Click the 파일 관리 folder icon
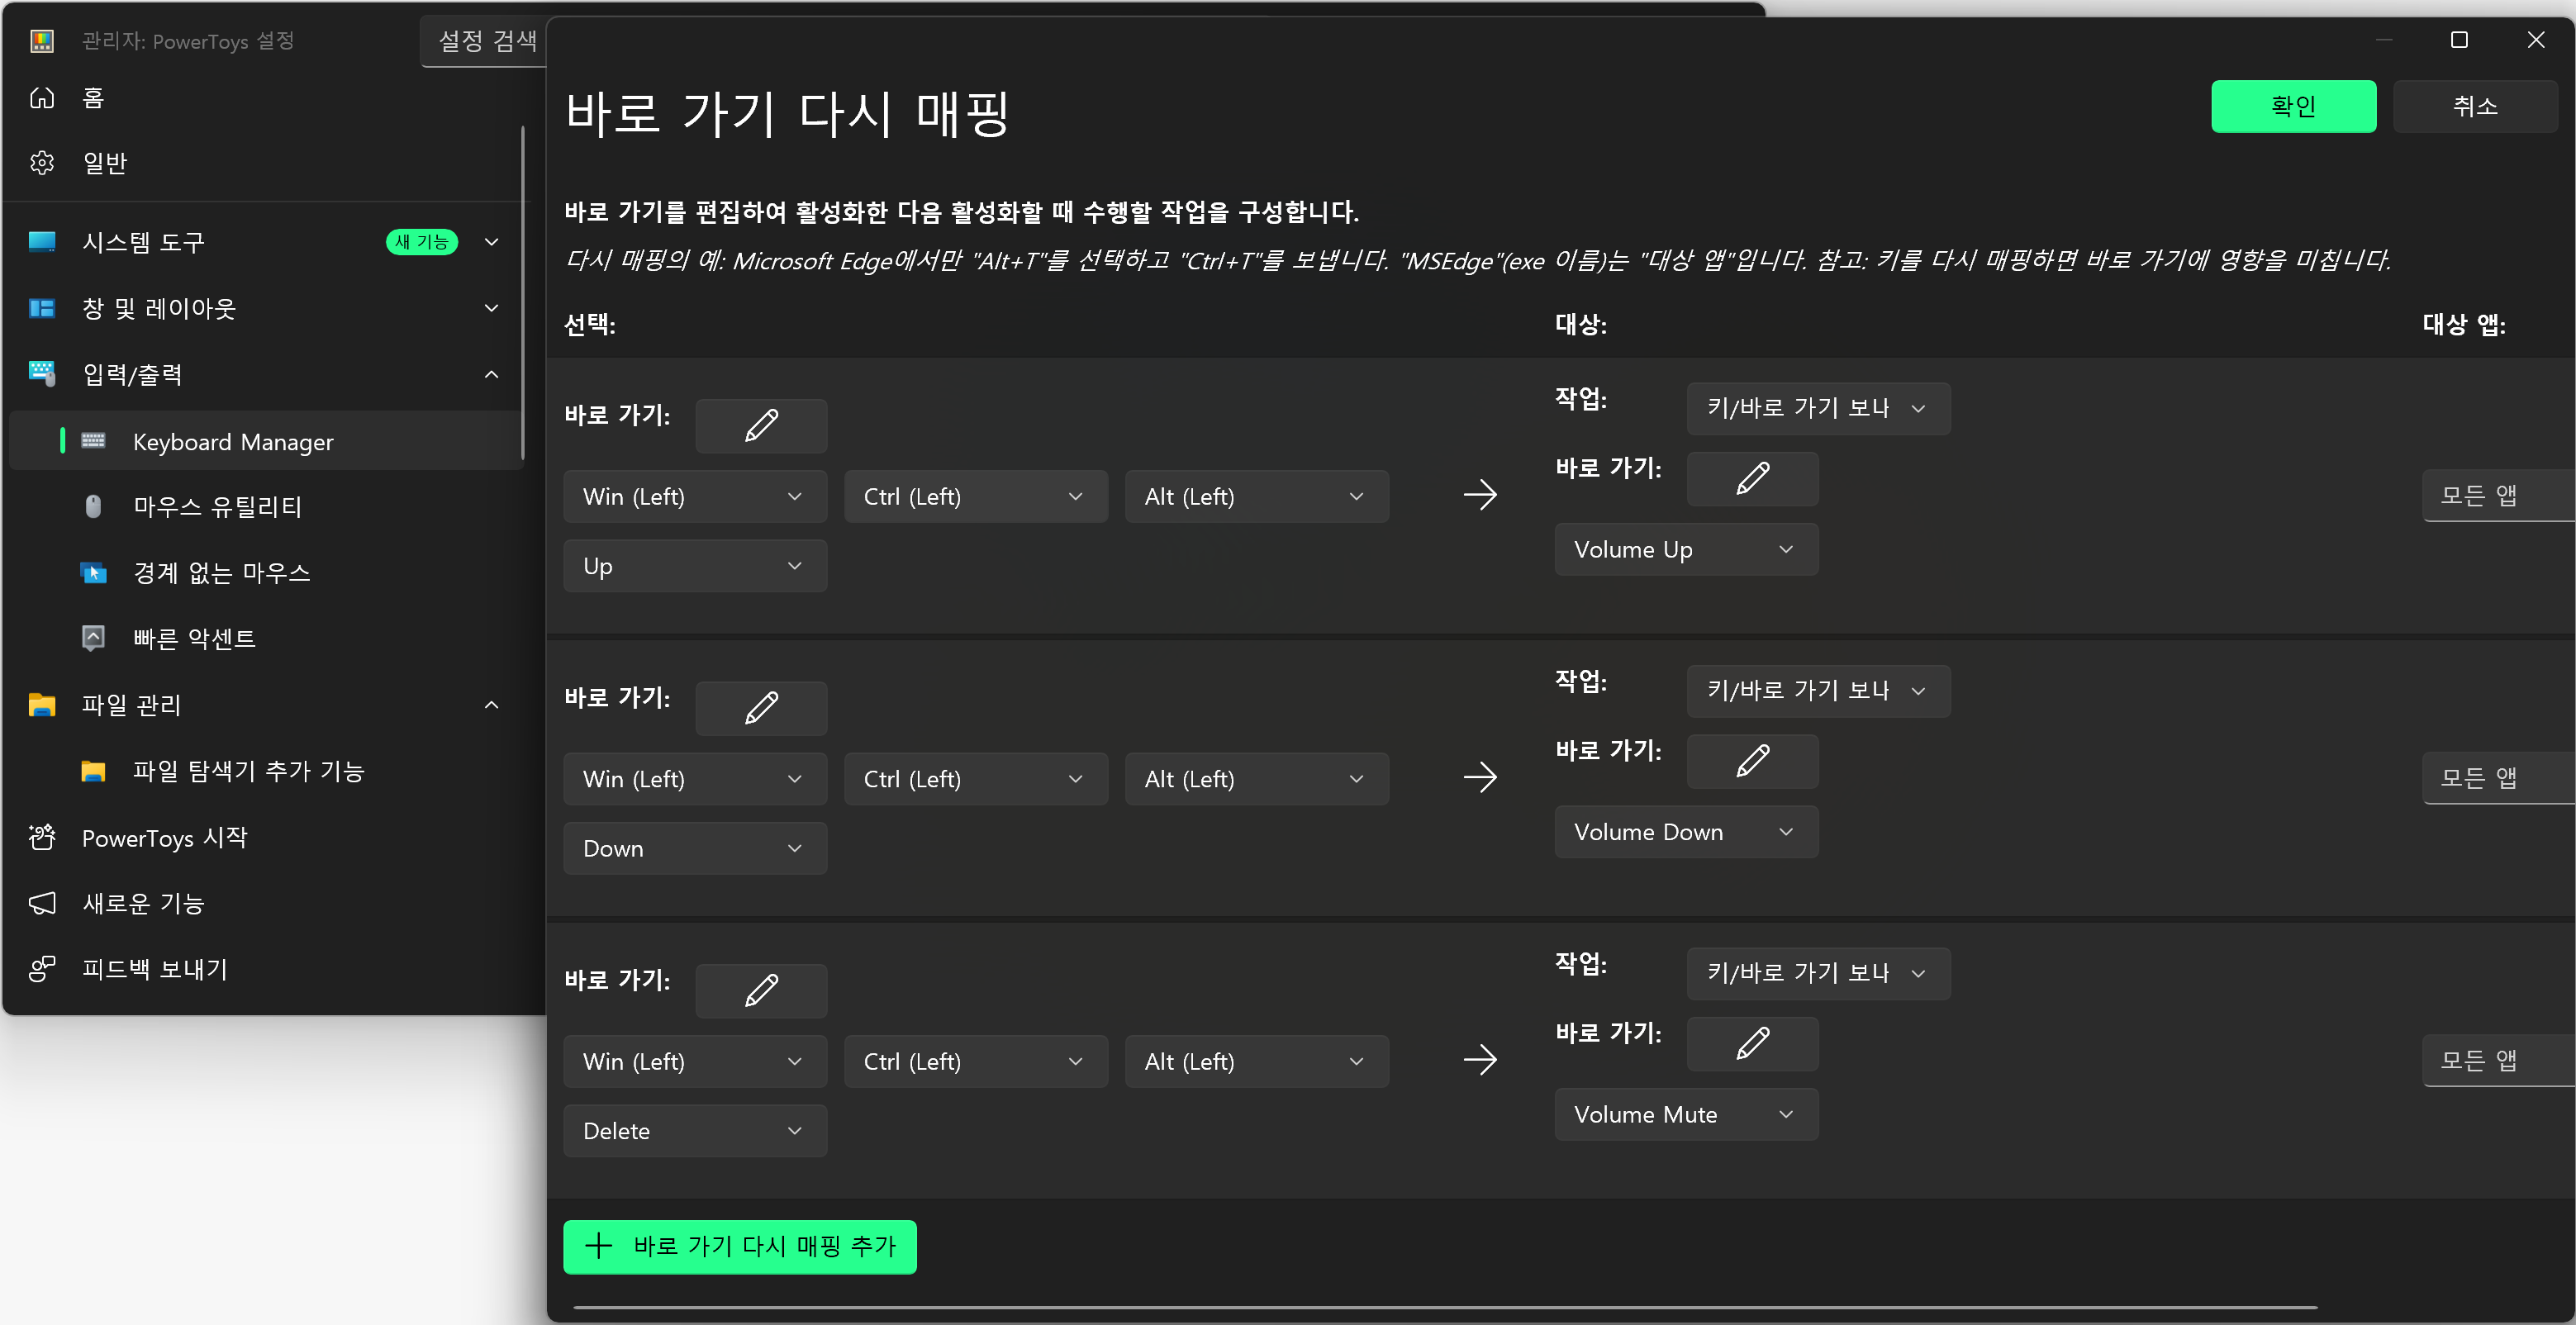 coord(42,705)
